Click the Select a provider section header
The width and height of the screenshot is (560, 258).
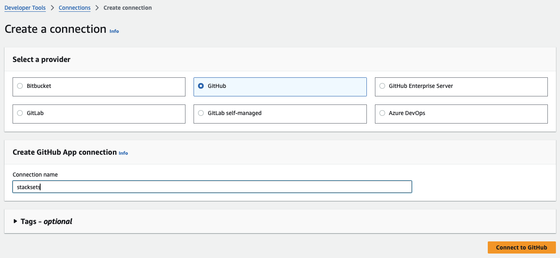pos(41,60)
